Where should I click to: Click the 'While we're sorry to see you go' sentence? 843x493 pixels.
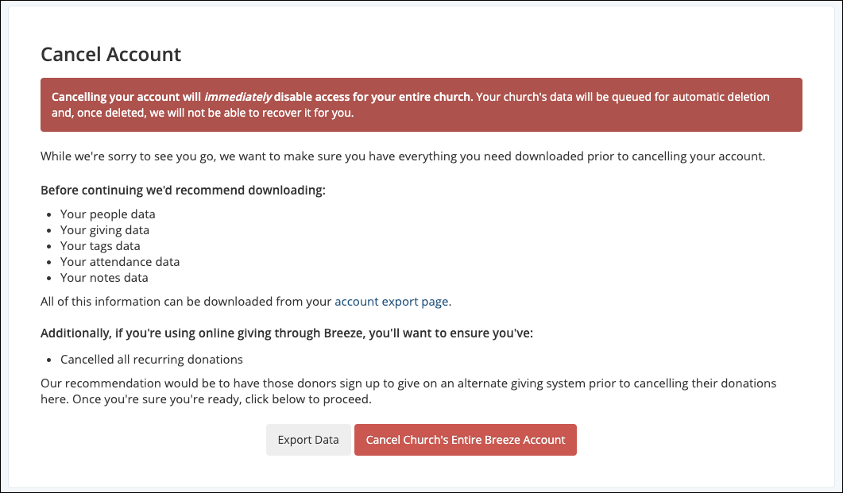coord(403,156)
